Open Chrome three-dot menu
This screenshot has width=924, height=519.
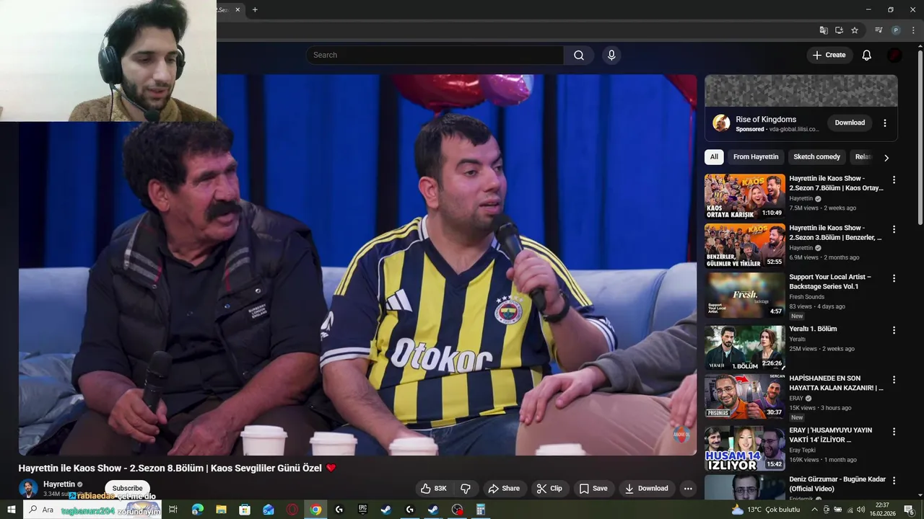[x=913, y=30]
